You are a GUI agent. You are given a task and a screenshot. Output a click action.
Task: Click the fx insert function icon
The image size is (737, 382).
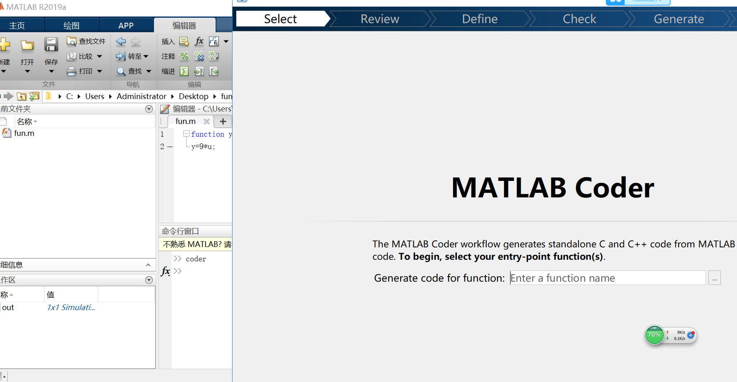199,41
